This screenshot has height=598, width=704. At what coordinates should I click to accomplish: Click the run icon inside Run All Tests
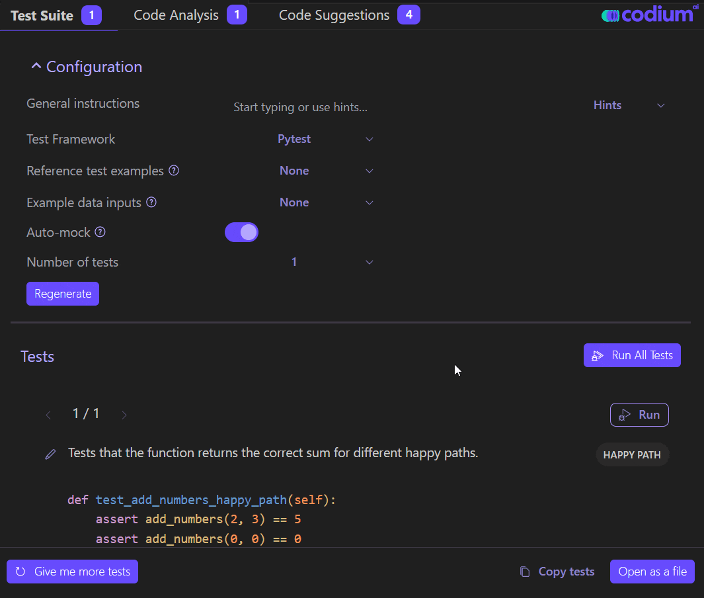coord(597,355)
